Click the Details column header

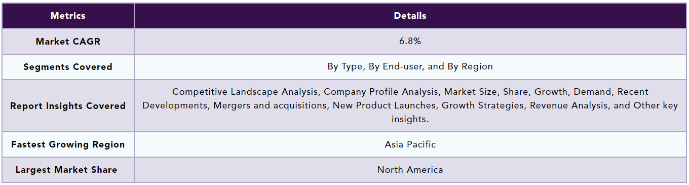click(x=410, y=16)
